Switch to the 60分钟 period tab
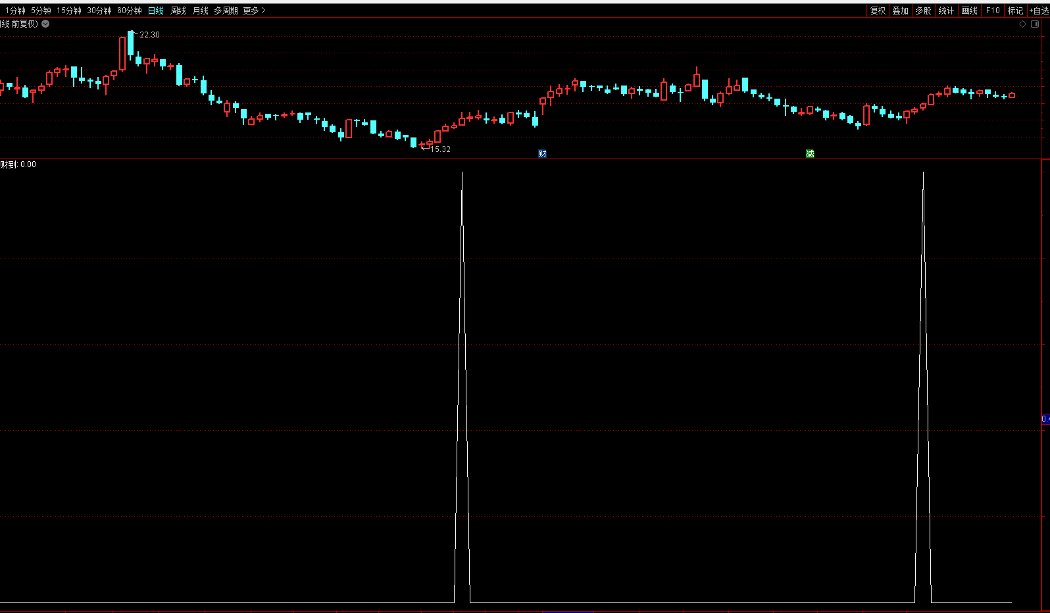The width and height of the screenshot is (1050, 613). [x=129, y=11]
